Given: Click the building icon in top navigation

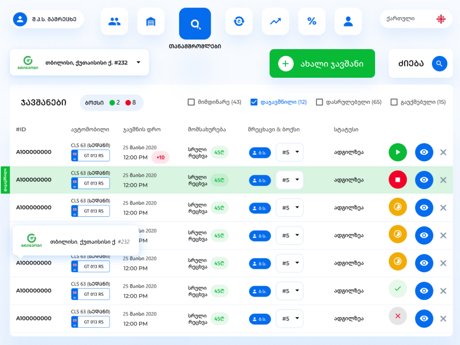Looking at the screenshot, I should [x=151, y=21].
